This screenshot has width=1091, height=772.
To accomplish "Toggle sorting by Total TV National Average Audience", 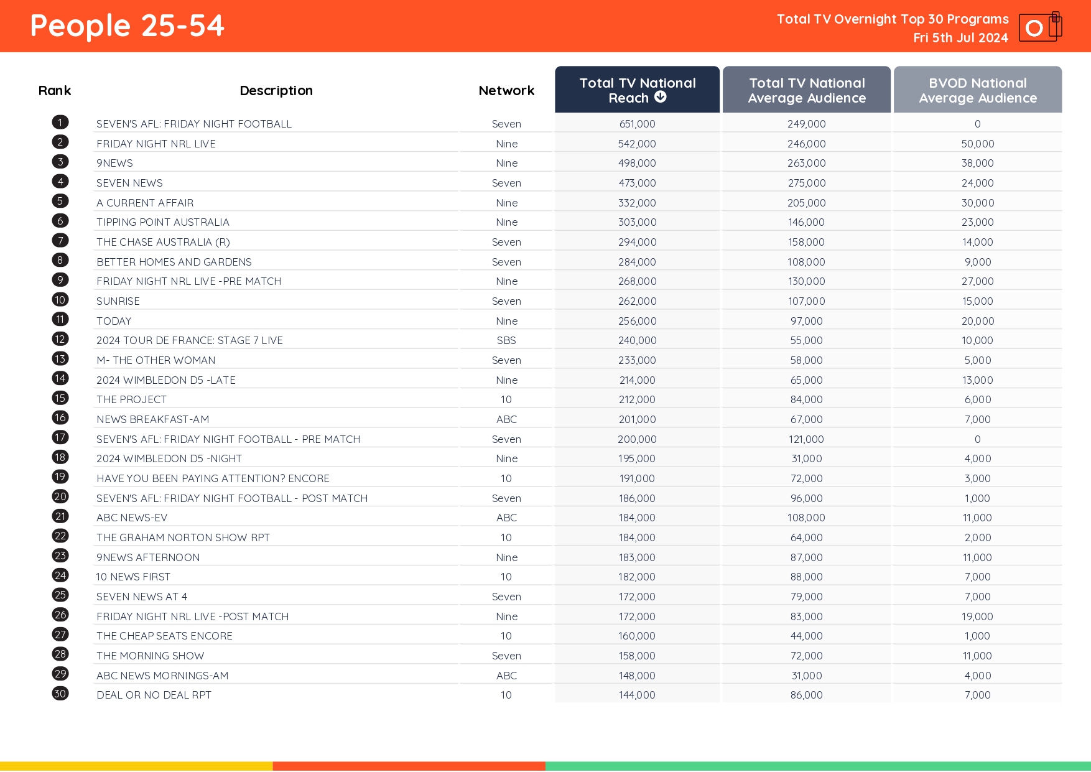I will click(x=806, y=90).
